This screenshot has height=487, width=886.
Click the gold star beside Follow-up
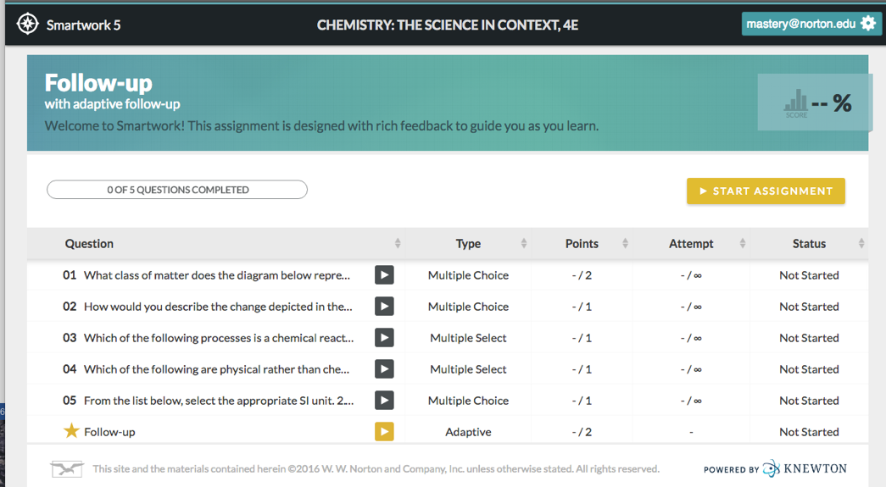click(71, 431)
